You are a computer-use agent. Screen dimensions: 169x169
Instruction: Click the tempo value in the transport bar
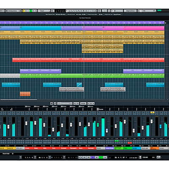(x=145, y=157)
